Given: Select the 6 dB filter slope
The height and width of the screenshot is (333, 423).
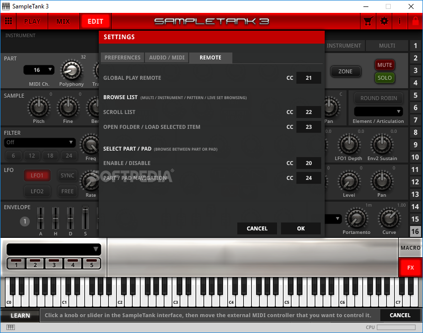Looking at the screenshot, I should (x=13, y=156).
